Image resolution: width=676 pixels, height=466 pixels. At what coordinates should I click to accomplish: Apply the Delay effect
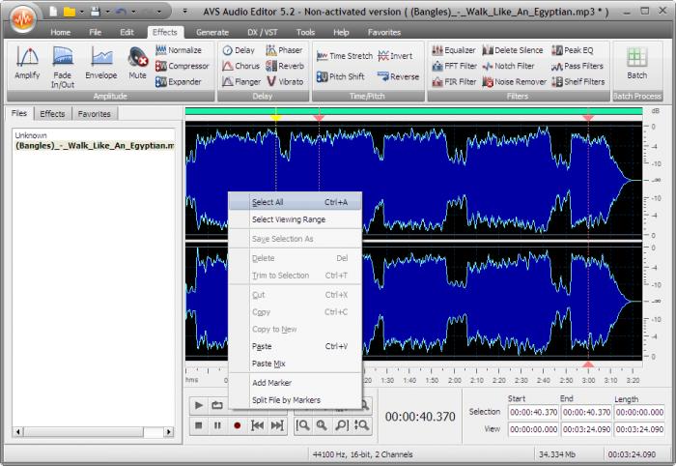(239, 50)
